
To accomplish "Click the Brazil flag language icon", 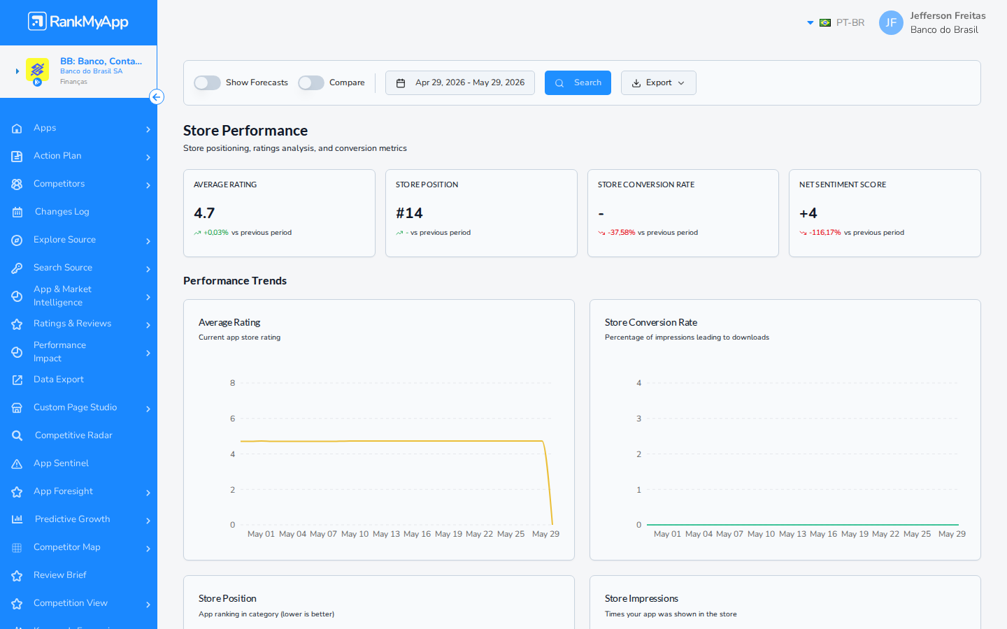I will [x=825, y=23].
